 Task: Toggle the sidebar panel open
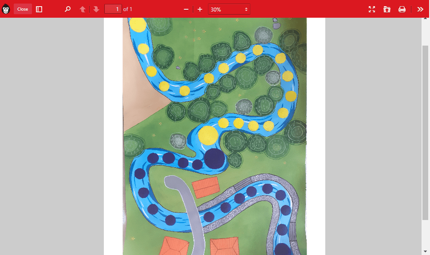[x=39, y=9]
